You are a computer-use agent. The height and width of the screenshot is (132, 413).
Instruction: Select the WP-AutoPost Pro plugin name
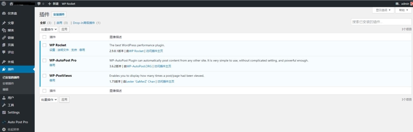click(x=63, y=60)
